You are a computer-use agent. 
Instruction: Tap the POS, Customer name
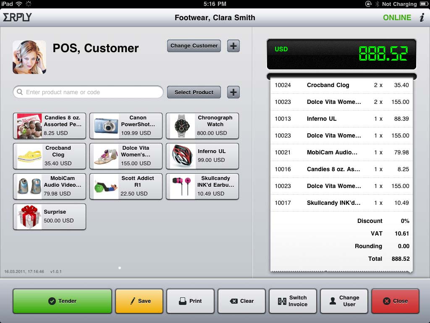[x=96, y=48]
